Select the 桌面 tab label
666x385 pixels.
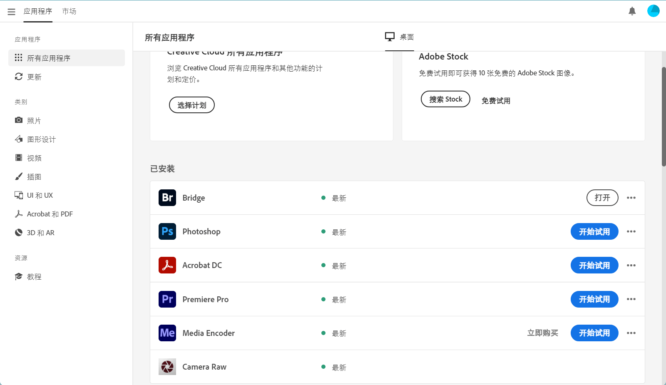(x=407, y=37)
